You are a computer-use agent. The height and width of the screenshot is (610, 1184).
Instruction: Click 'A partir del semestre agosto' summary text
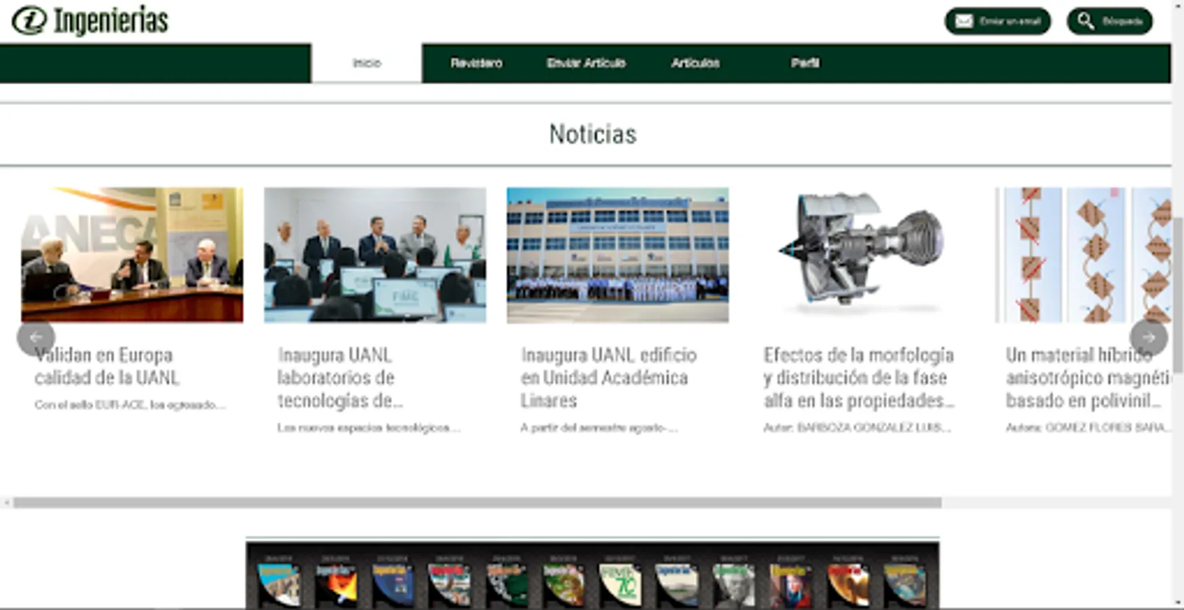tap(599, 428)
